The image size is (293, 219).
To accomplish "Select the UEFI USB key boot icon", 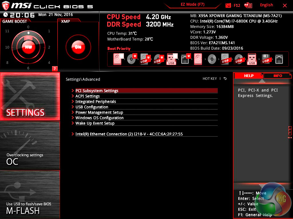I will point(172,59).
